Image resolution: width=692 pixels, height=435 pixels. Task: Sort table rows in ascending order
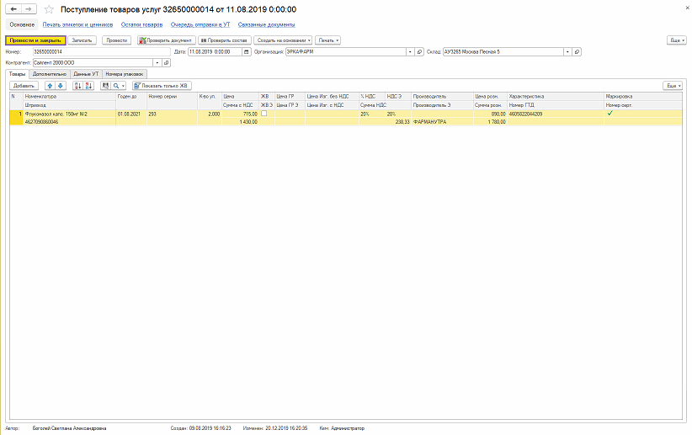tap(78, 86)
